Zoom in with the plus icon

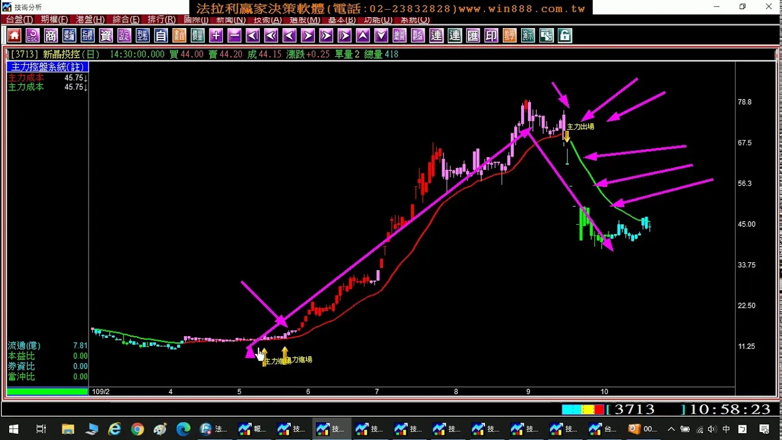tap(216, 35)
